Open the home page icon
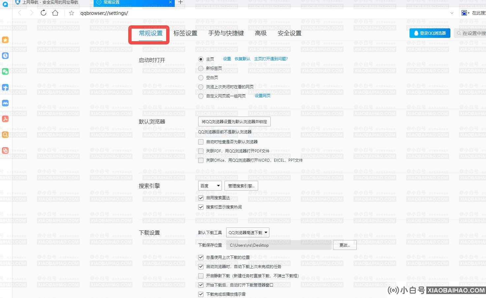Screen dimensions: 486x298 [55, 13]
